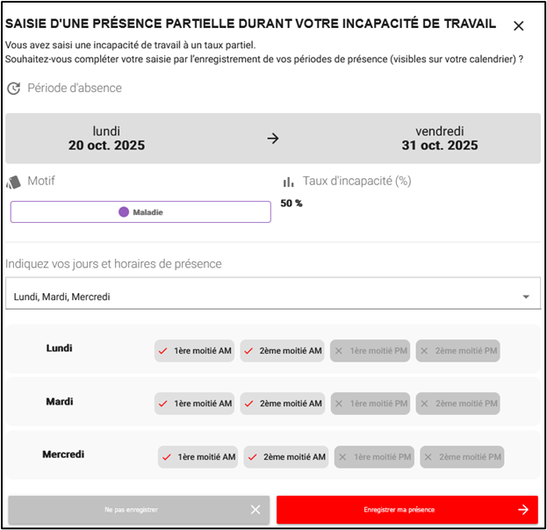Select the Maladie reason field

click(x=140, y=212)
